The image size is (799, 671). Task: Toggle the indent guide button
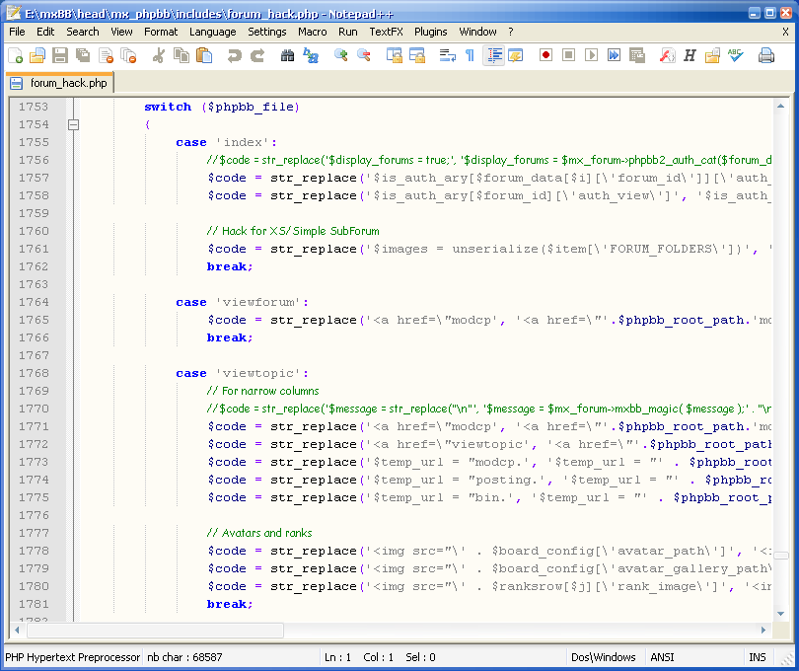coord(493,55)
